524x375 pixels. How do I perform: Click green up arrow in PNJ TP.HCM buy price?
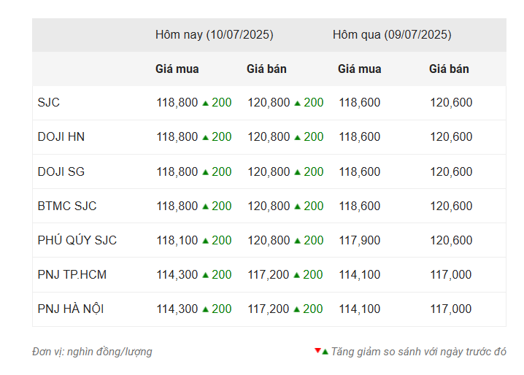[x=206, y=275]
